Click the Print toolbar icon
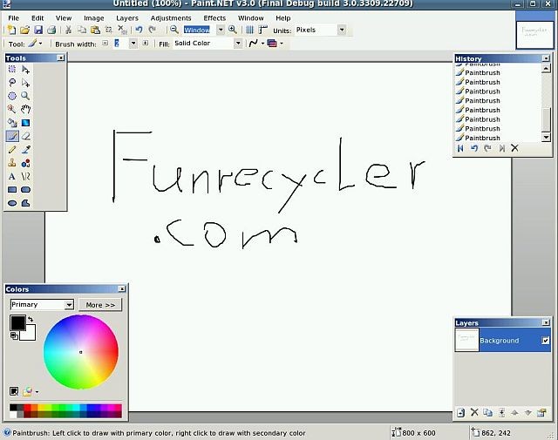Screen dimensions: 558x440 (51, 30)
